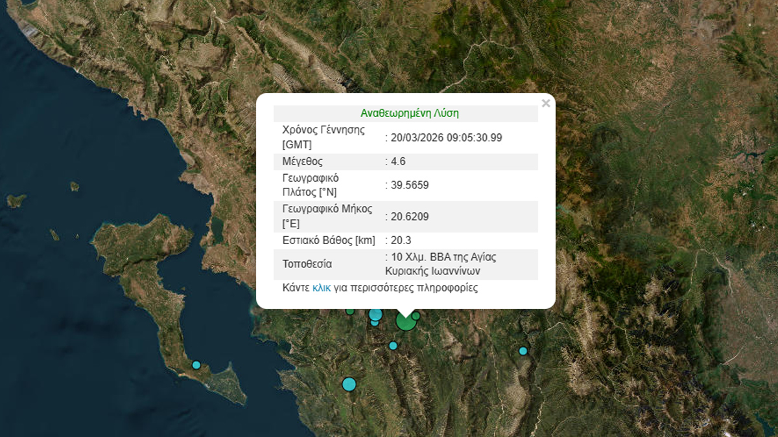Select the isolated cyan marker far east of the popup
Screen dimensions: 778x437
pyautogui.click(x=523, y=351)
